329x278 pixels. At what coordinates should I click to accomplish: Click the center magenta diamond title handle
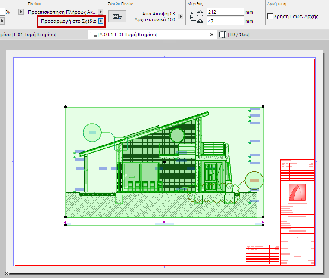tap(164, 222)
